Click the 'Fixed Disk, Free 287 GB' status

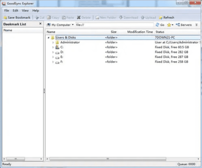(x=171, y=57)
